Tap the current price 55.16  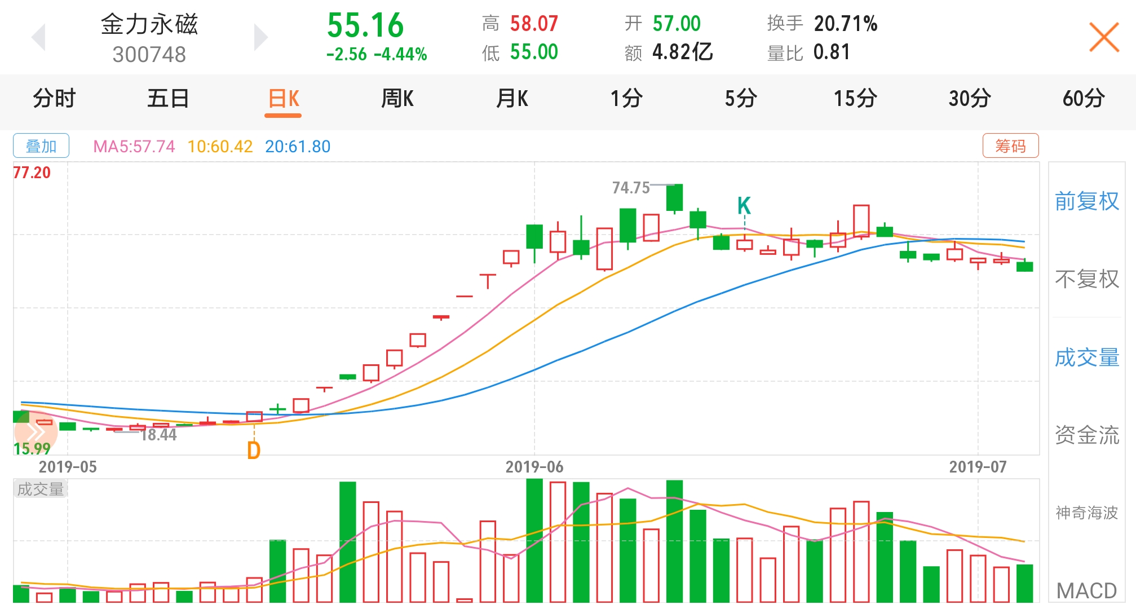tap(365, 25)
